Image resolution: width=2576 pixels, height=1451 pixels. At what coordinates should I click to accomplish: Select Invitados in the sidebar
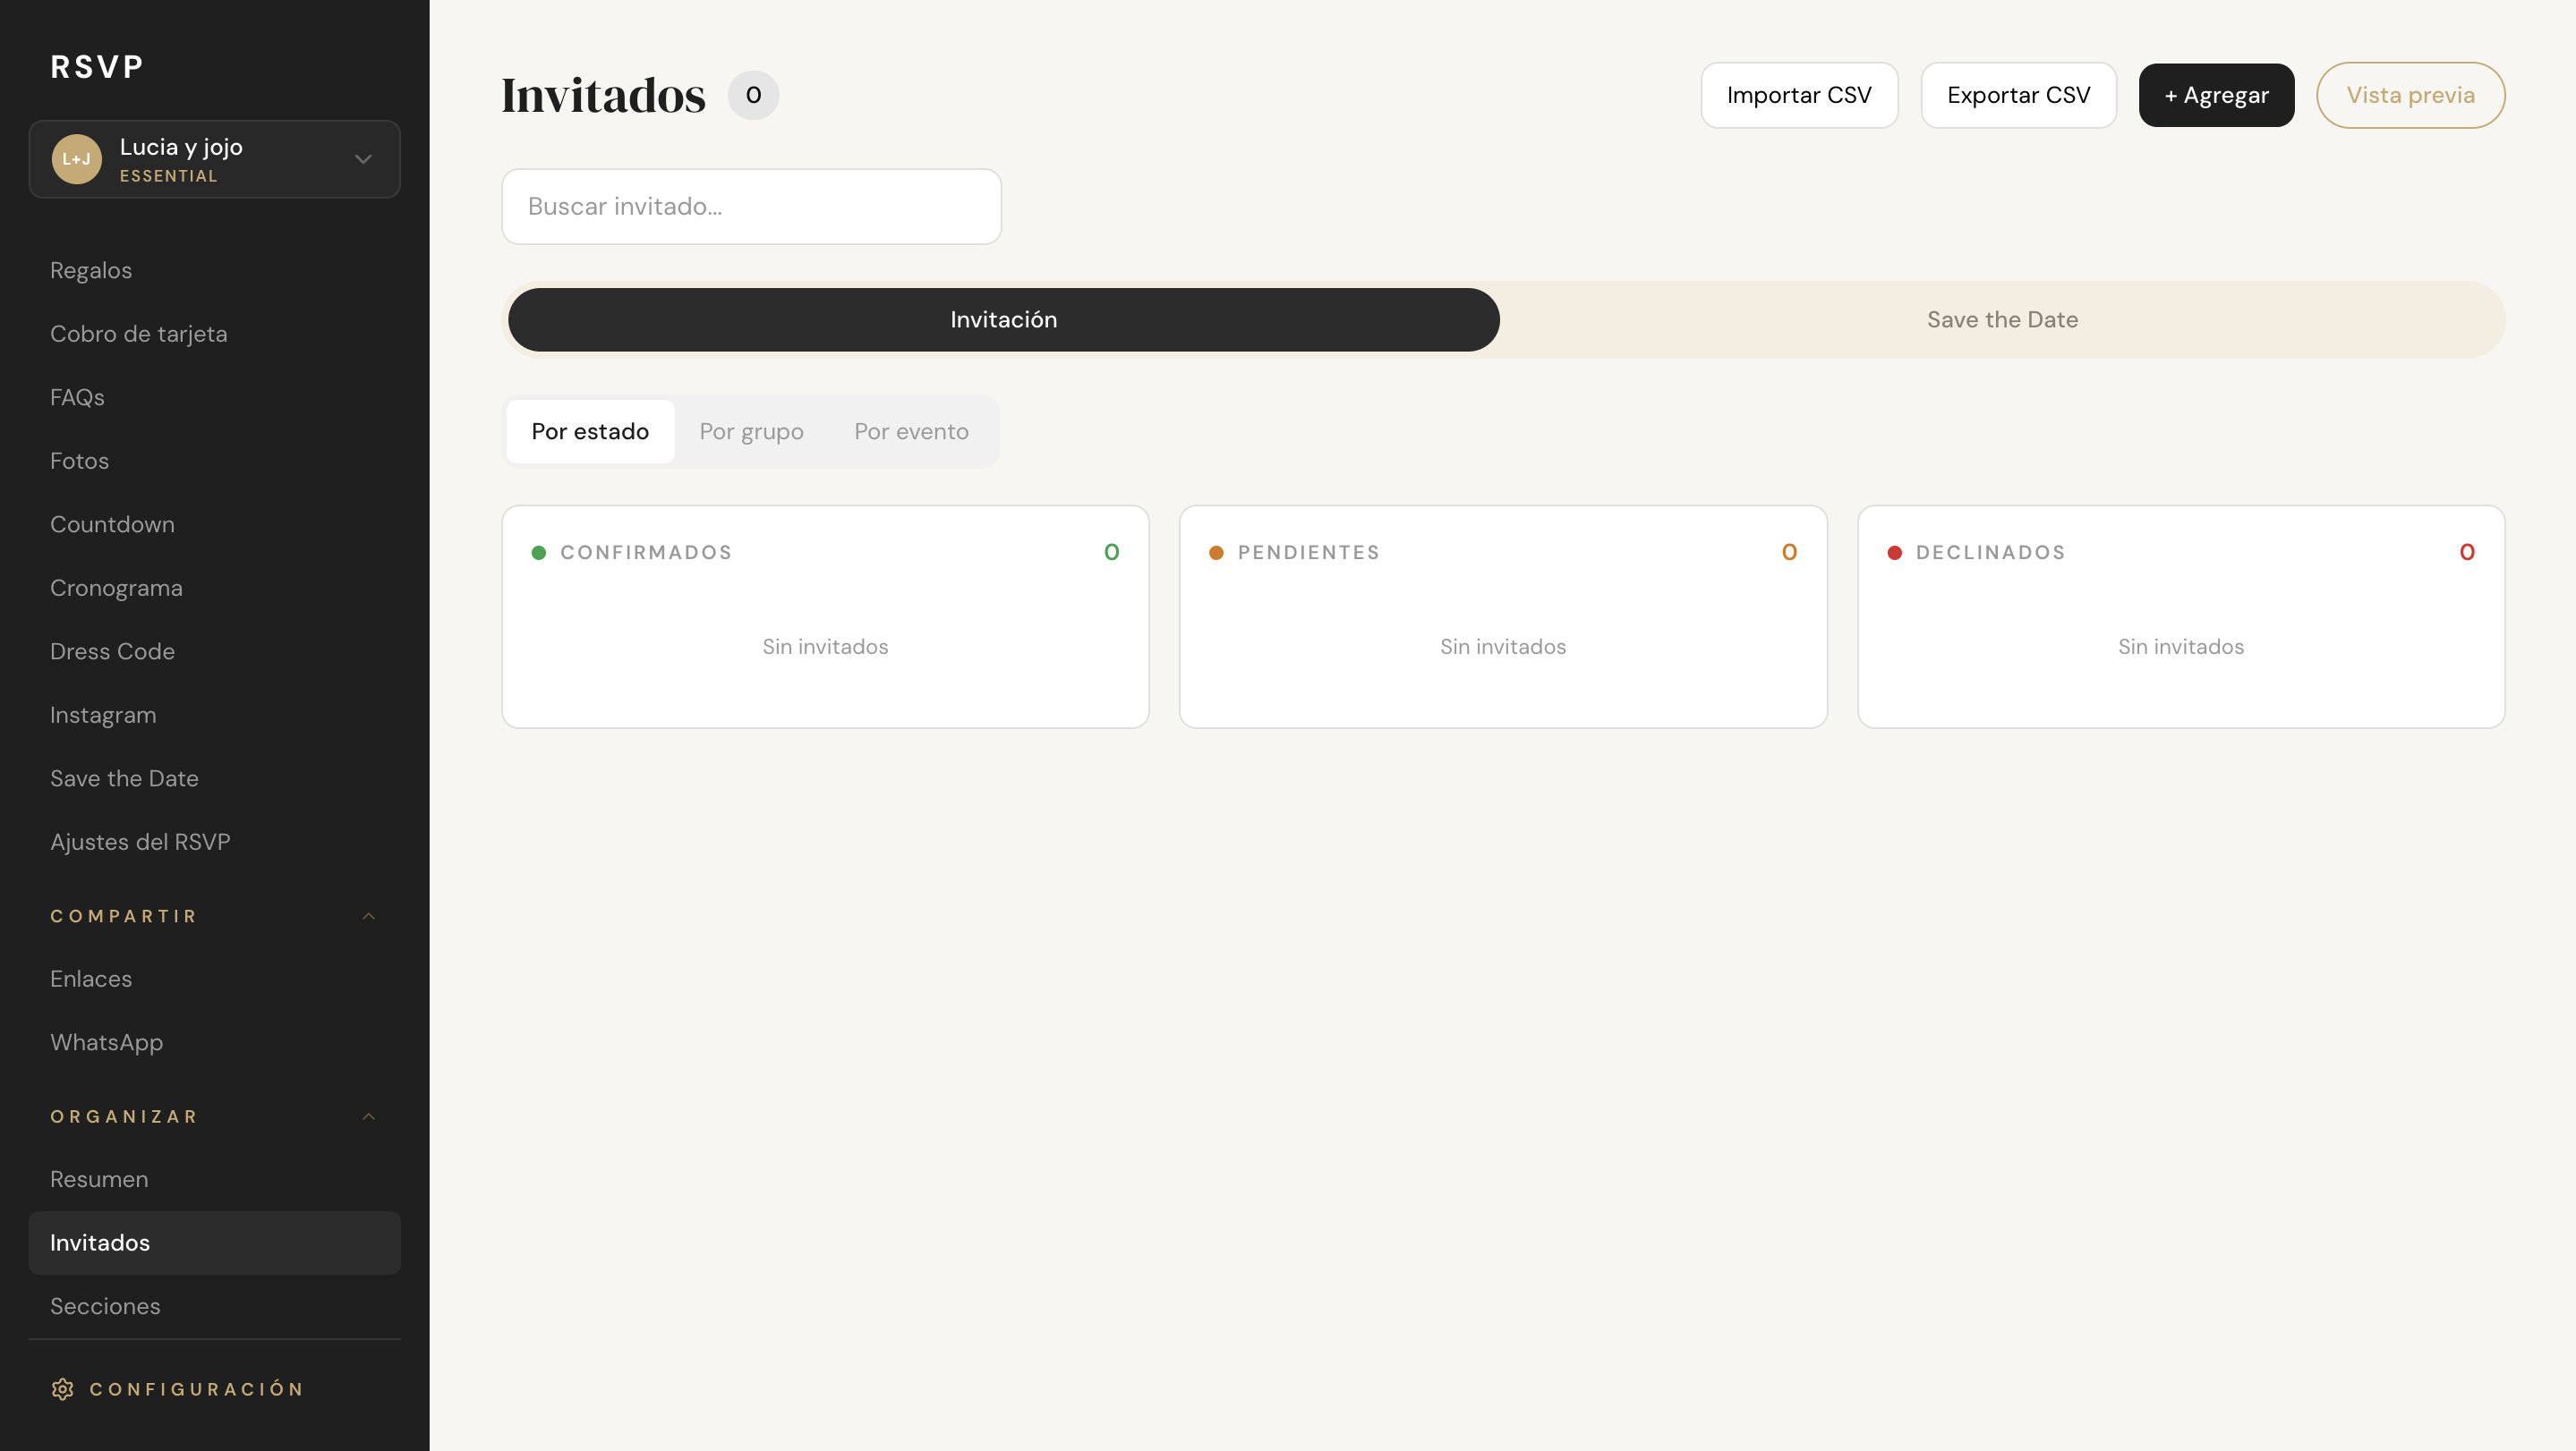(214, 1243)
